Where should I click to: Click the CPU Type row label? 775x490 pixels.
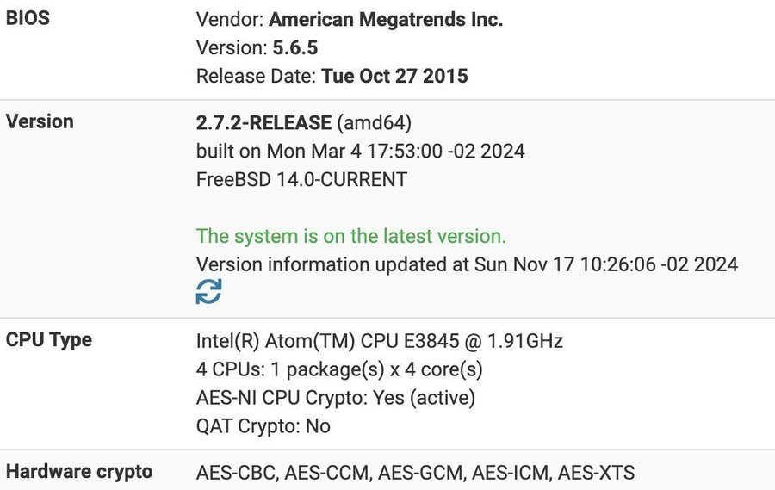click(x=48, y=340)
